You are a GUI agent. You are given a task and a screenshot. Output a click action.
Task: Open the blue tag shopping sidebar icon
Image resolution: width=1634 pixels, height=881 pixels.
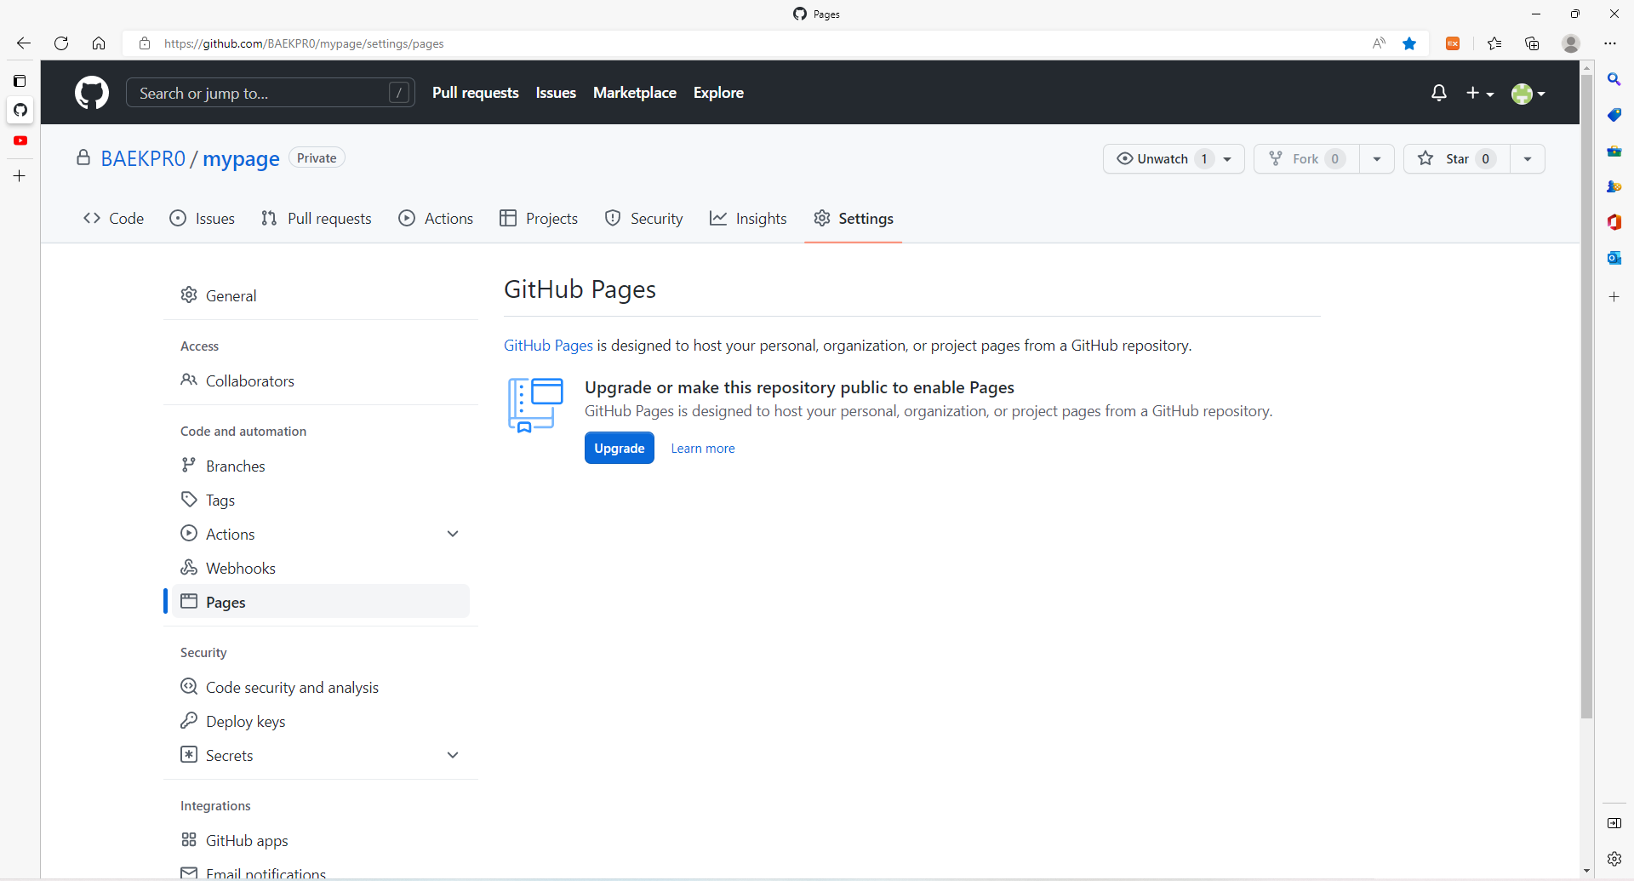[x=1614, y=115]
